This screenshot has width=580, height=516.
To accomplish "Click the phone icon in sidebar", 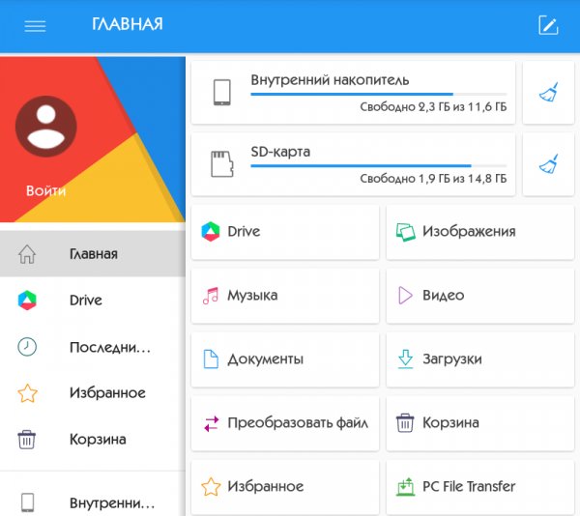I will pos(27,502).
